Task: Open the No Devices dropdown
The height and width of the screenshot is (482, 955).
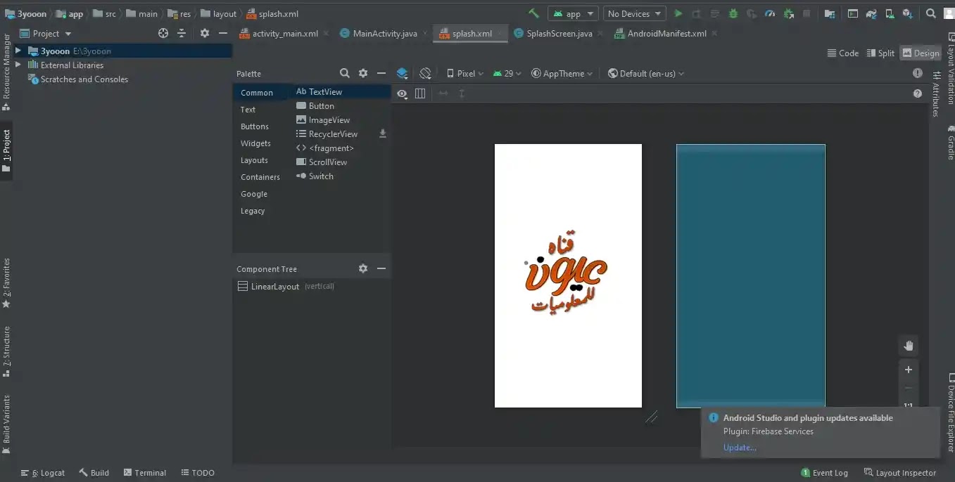Action: coord(634,13)
